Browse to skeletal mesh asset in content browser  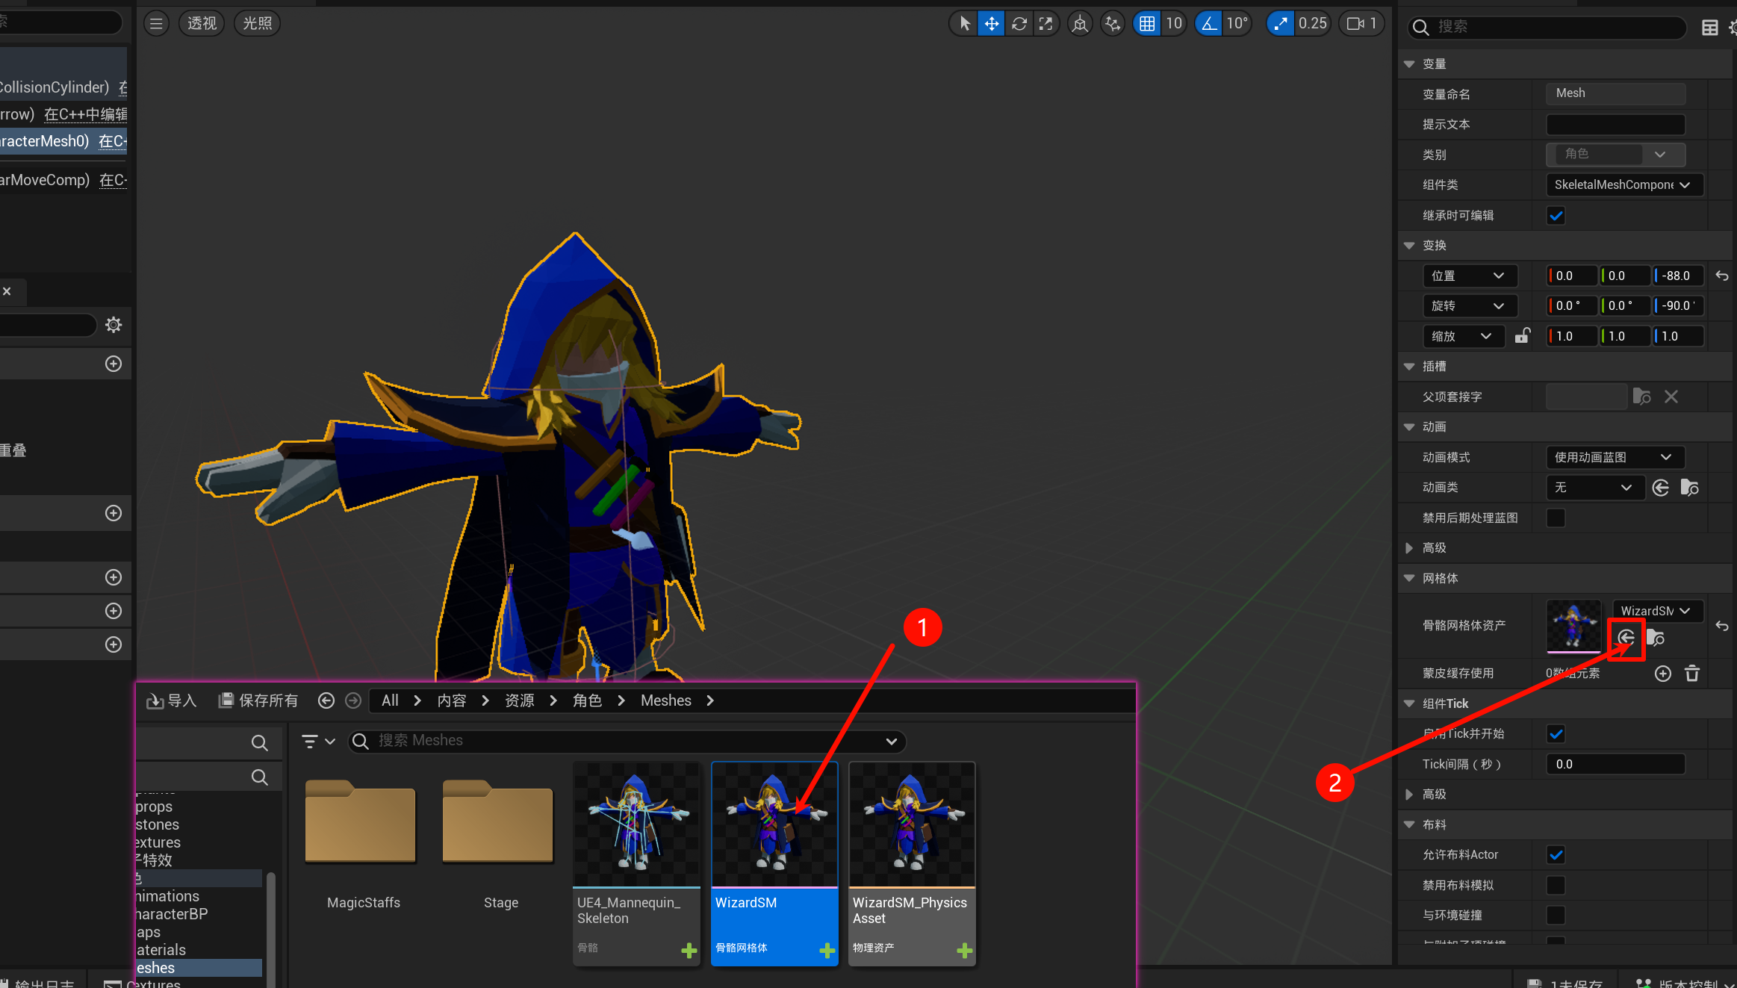click(1656, 638)
